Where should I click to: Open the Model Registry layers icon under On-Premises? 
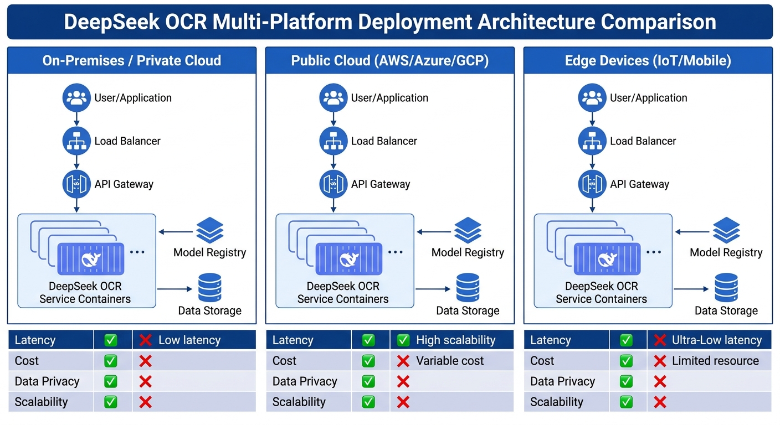coord(210,230)
